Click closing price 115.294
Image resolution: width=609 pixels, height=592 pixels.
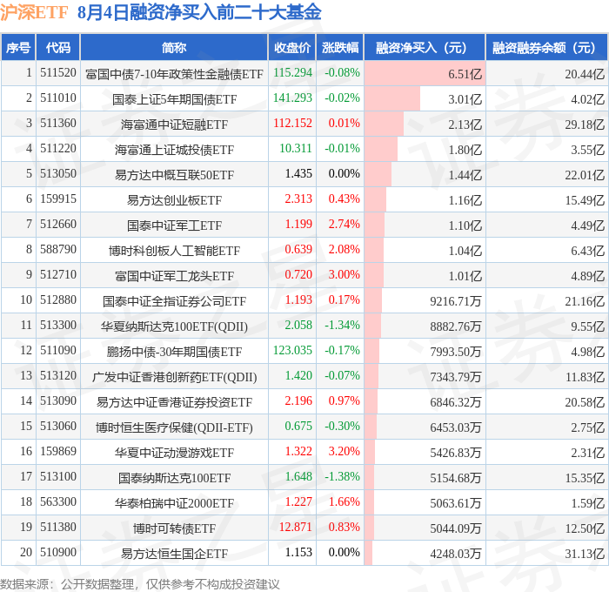292,72
